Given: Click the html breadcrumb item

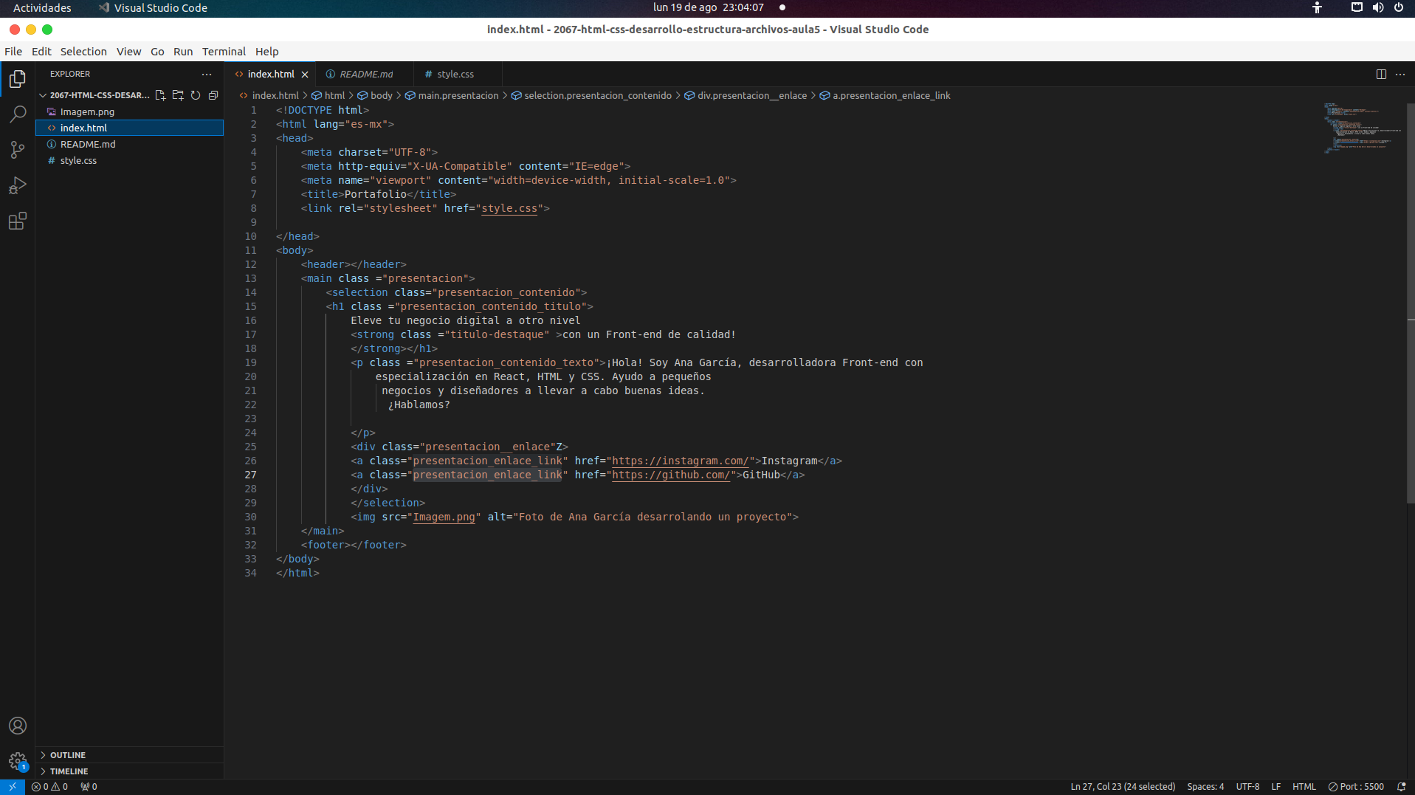Looking at the screenshot, I should (x=328, y=95).
